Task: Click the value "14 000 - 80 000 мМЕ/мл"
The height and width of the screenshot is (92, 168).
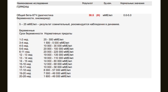Action: point(58,61)
